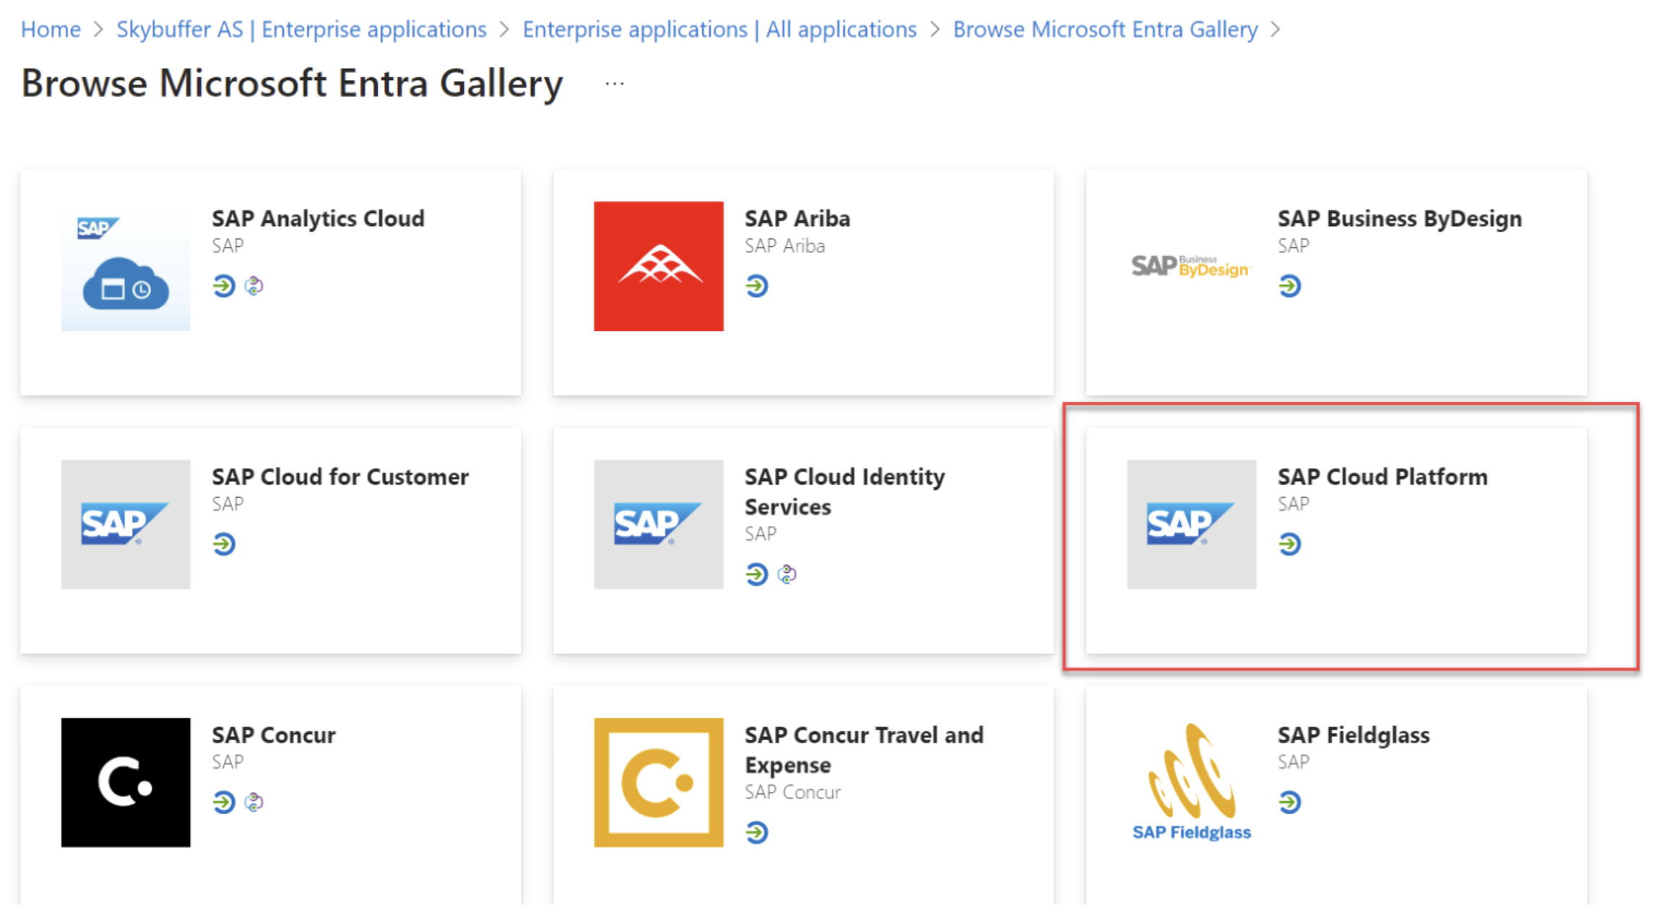Select the SAP Cloud for Customer logo
The height and width of the screenshot is (911, 1659).
click(126, 524)
